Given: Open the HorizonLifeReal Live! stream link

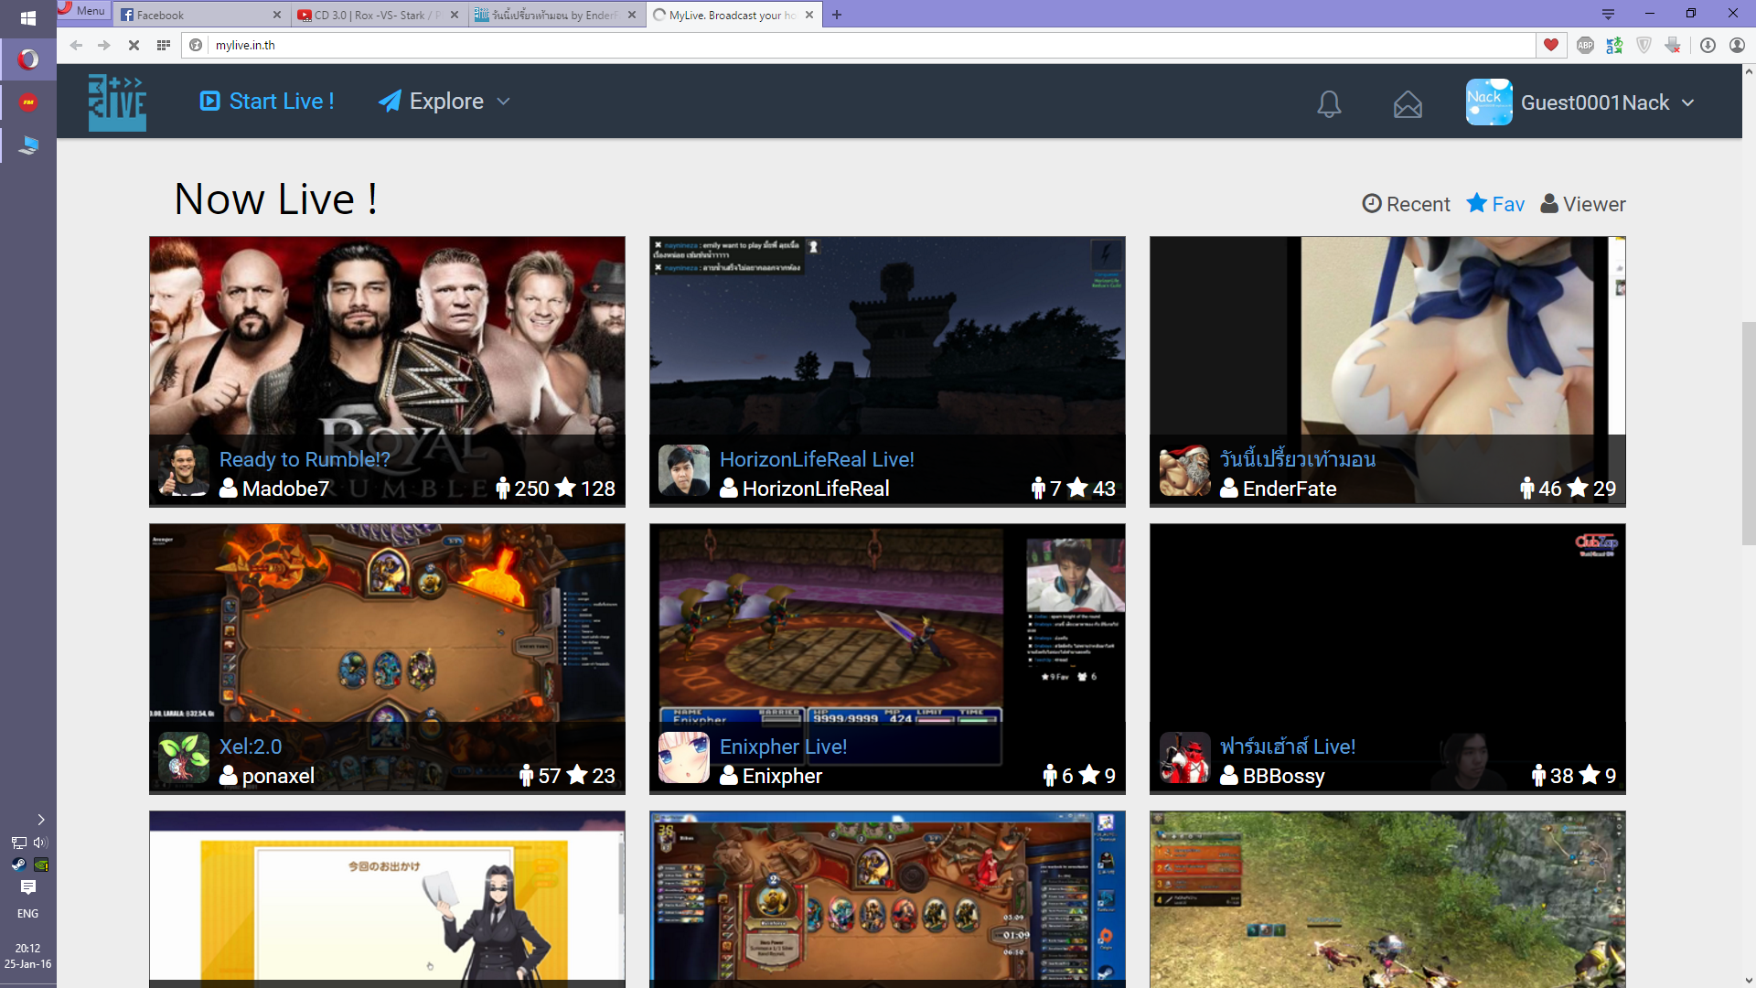Looking at the screenshot, I should click(x=817, y=459).
